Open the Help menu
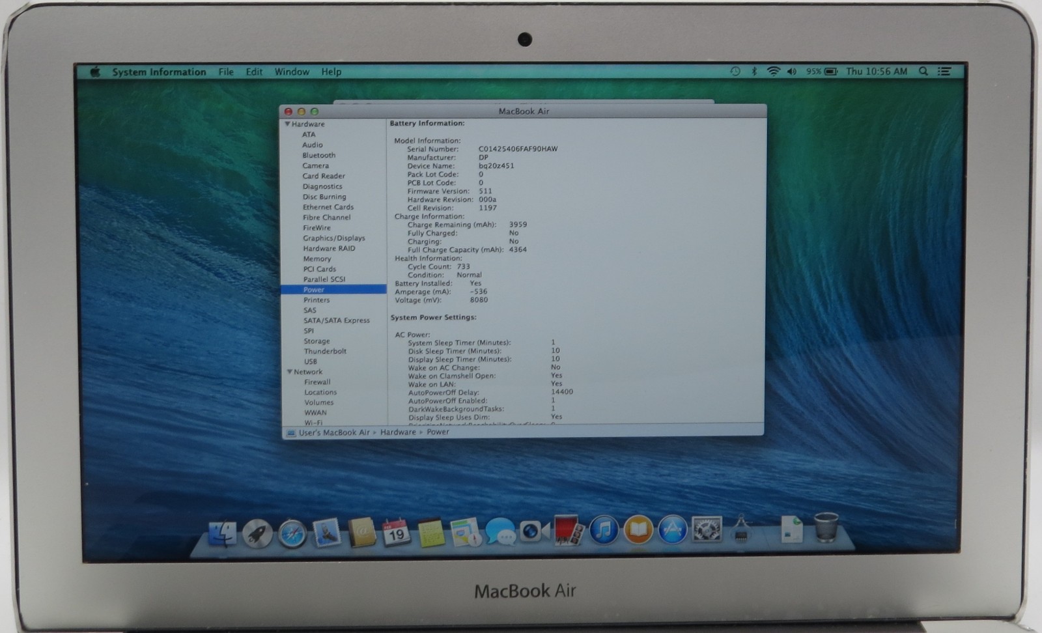The image size is (1042, 633). 331,72
